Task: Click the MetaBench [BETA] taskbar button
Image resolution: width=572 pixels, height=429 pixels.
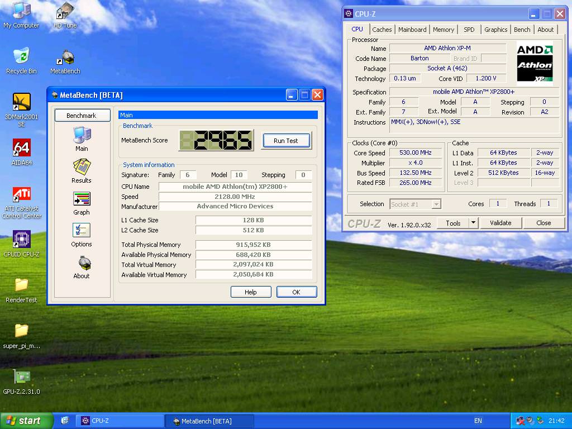Action: coord(209,421)
